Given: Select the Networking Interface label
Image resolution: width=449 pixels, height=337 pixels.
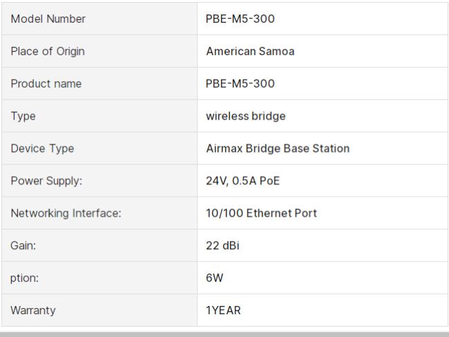Looking at the screenshot, I should pos(66,213).
